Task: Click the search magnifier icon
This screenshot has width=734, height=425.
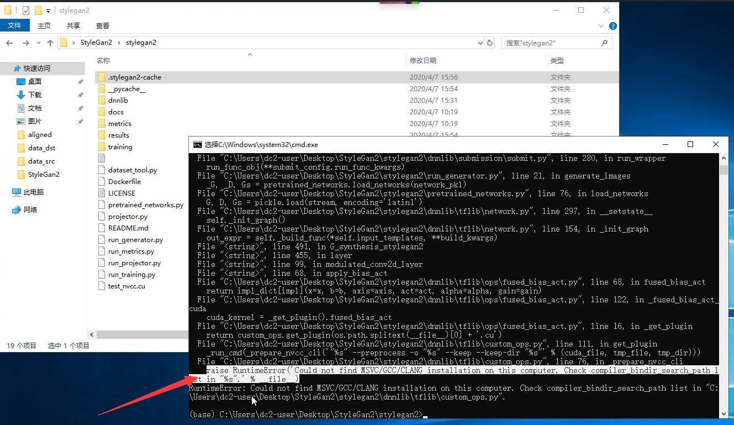Action: tap(604, 43)
